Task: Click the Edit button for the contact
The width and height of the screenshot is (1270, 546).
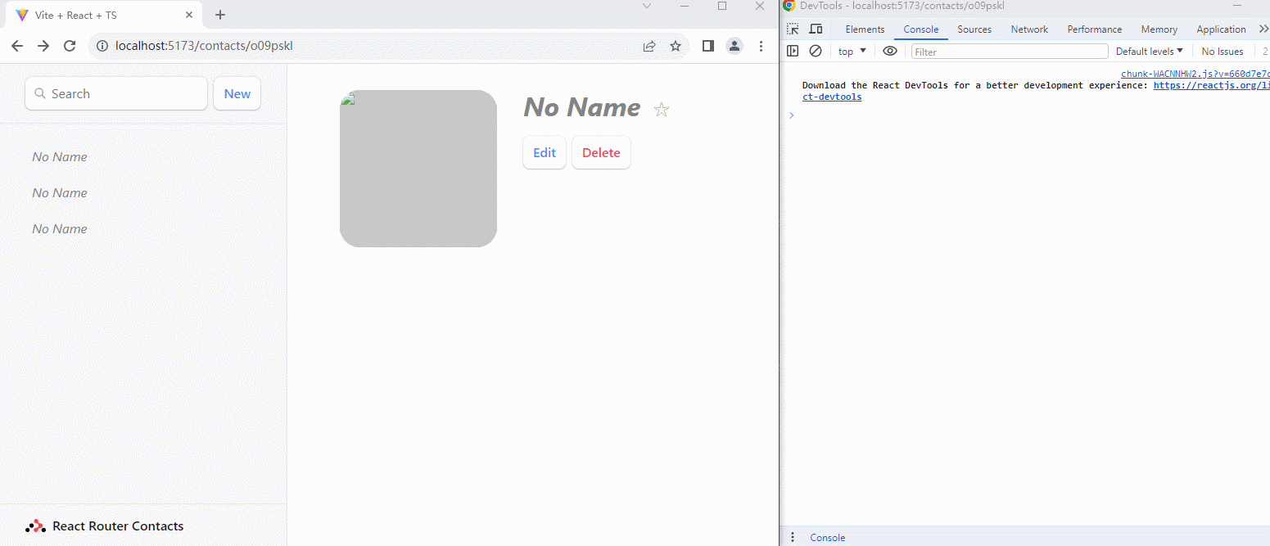Action: coord(545,152)
